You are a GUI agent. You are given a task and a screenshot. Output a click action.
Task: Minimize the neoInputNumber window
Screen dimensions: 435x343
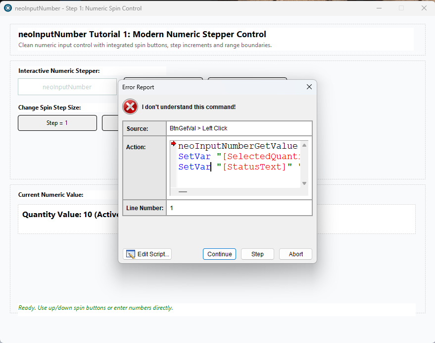[x=379, y=8]
